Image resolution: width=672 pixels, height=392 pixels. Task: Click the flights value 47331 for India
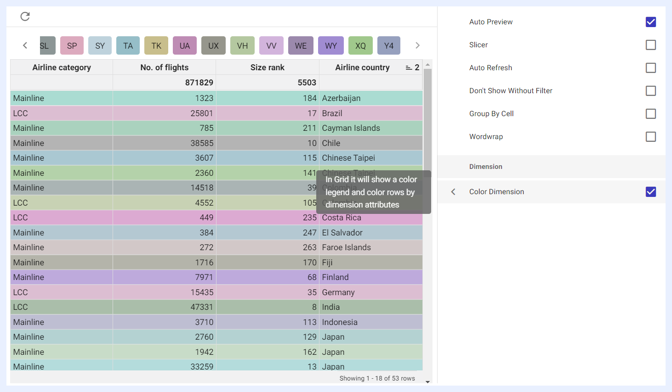click(165, 307)
